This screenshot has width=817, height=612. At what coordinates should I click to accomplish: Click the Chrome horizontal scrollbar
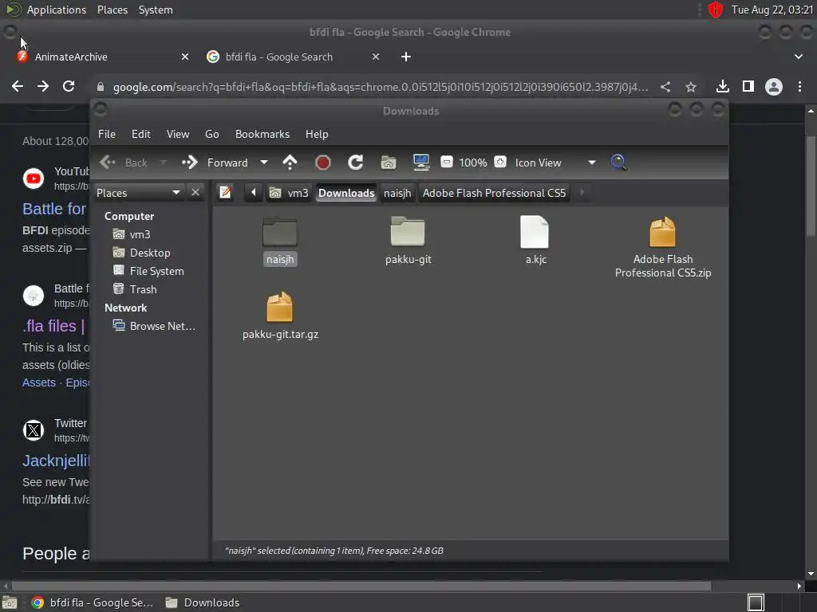point(361,586)
